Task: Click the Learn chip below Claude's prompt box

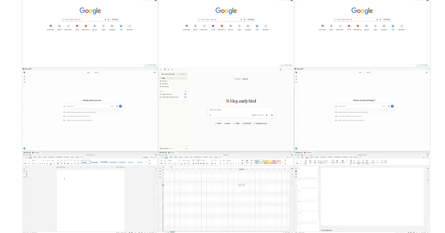Action: point(227,123)
